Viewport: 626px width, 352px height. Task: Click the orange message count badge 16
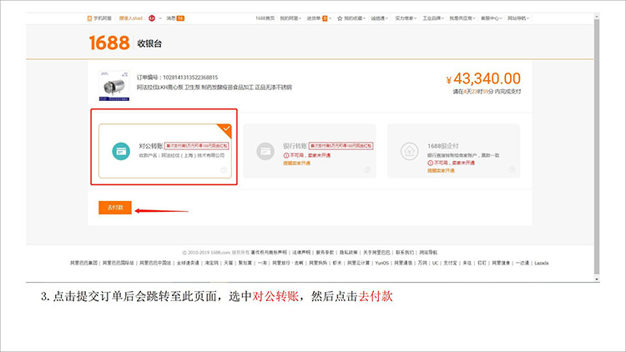pos(180,18)
